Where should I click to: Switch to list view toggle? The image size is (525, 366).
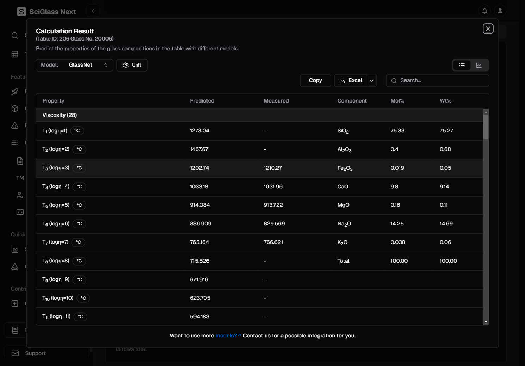click(x=462, y=65)
